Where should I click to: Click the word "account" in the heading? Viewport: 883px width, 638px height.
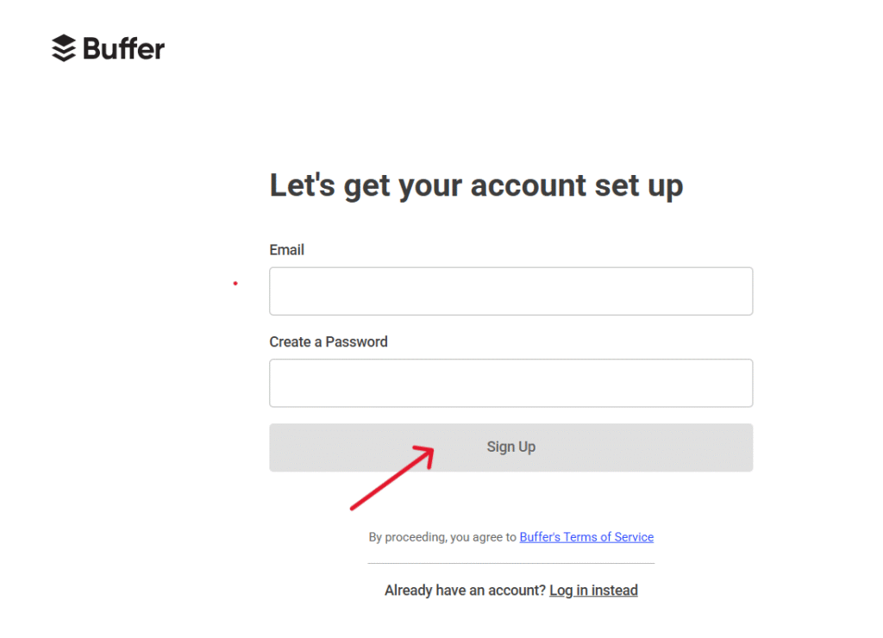(519, 185)
